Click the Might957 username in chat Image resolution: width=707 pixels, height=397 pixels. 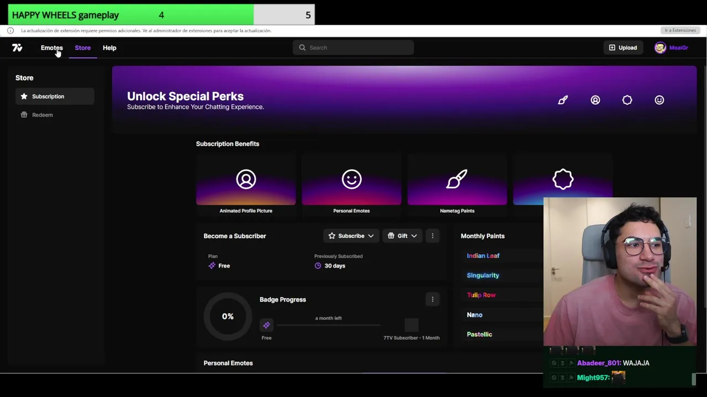pyautogui.click(x=593, y=378)
